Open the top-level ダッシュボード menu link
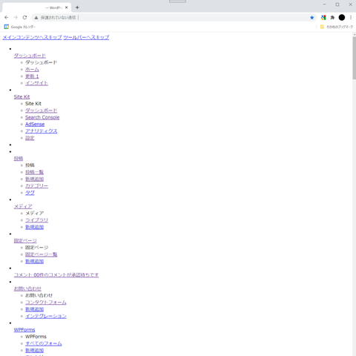Viewport: 356px width, 356px height. pyautogui.click(x=30, y=56)
